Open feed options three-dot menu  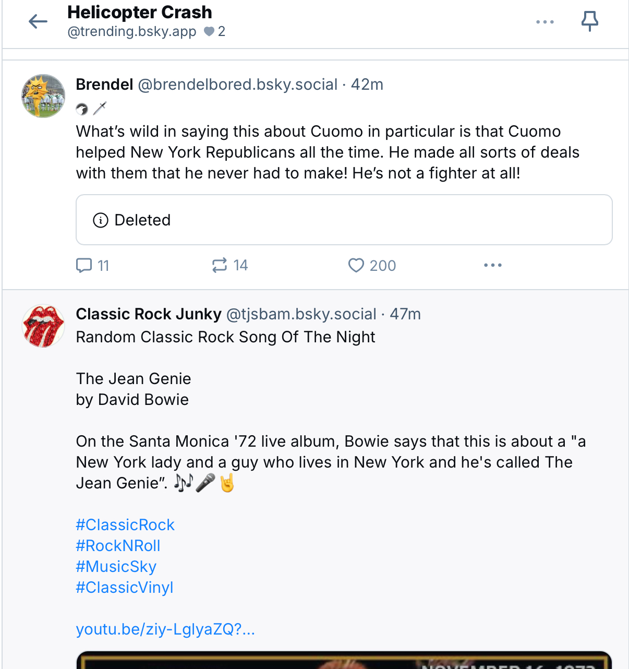545,22
